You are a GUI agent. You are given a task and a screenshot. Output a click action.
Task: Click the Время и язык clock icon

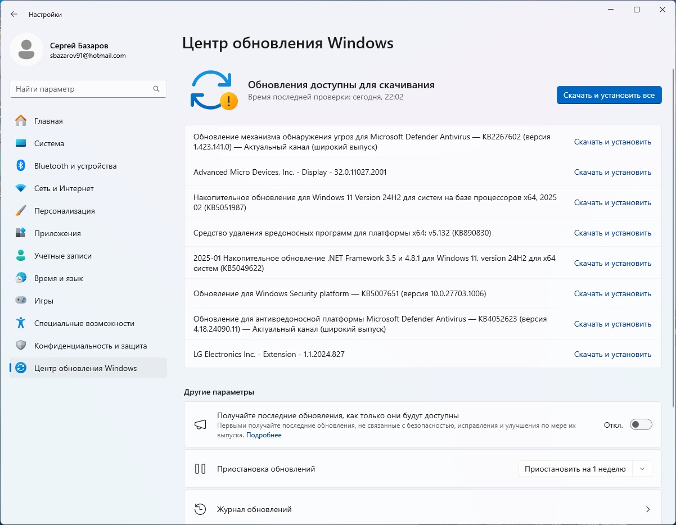21,278
